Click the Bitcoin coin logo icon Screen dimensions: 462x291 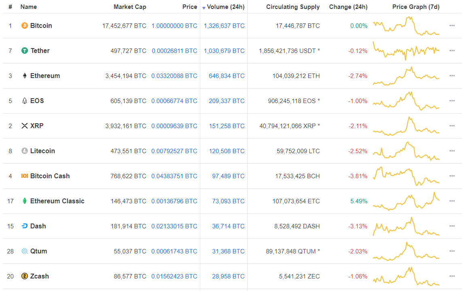point(25,26)
